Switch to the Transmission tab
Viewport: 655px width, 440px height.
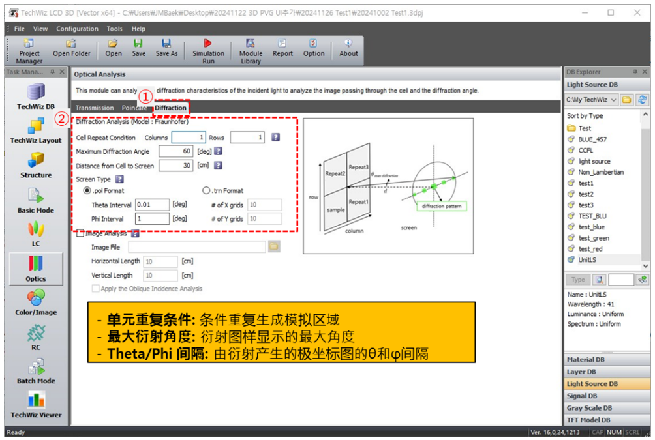(x=95, y=108)
